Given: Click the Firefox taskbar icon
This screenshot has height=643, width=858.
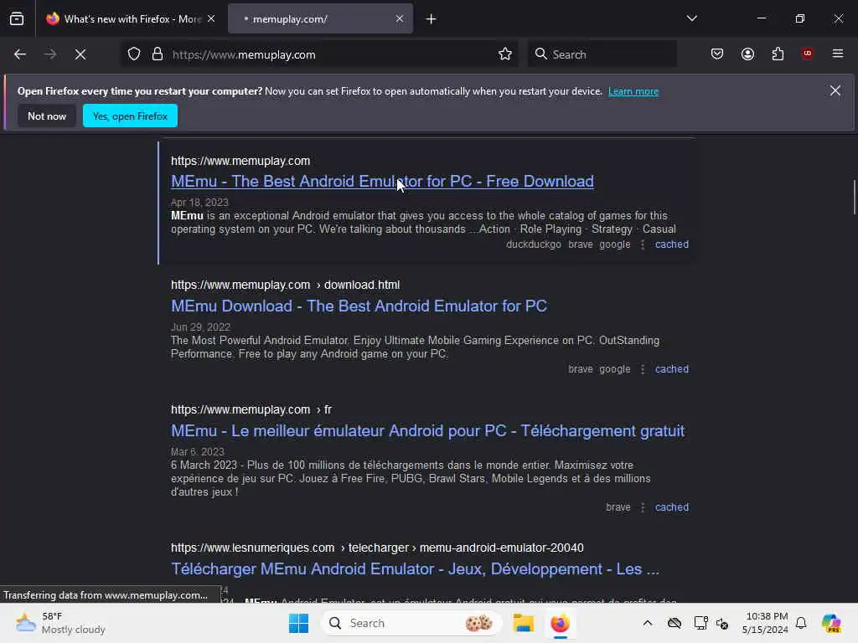Looking at the screenshot, I should coord(560,623).
